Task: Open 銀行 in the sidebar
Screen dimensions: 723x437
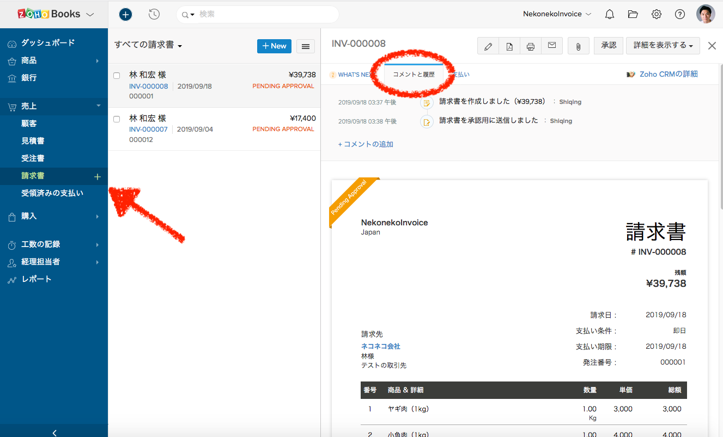Action: click(29, 78)
